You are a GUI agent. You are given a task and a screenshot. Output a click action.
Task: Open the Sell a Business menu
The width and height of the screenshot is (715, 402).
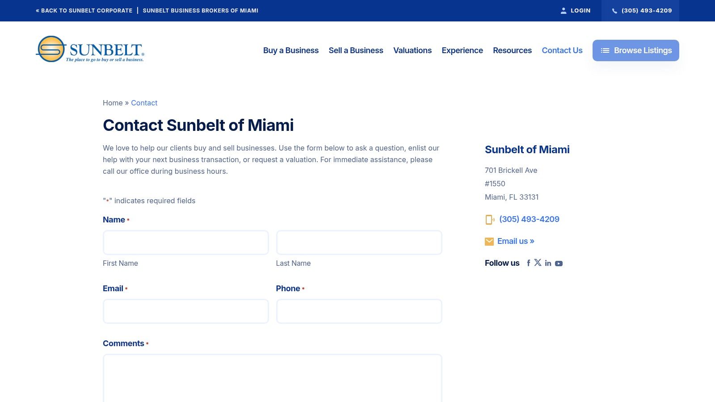pyautogui.click(x=356, y=50)
